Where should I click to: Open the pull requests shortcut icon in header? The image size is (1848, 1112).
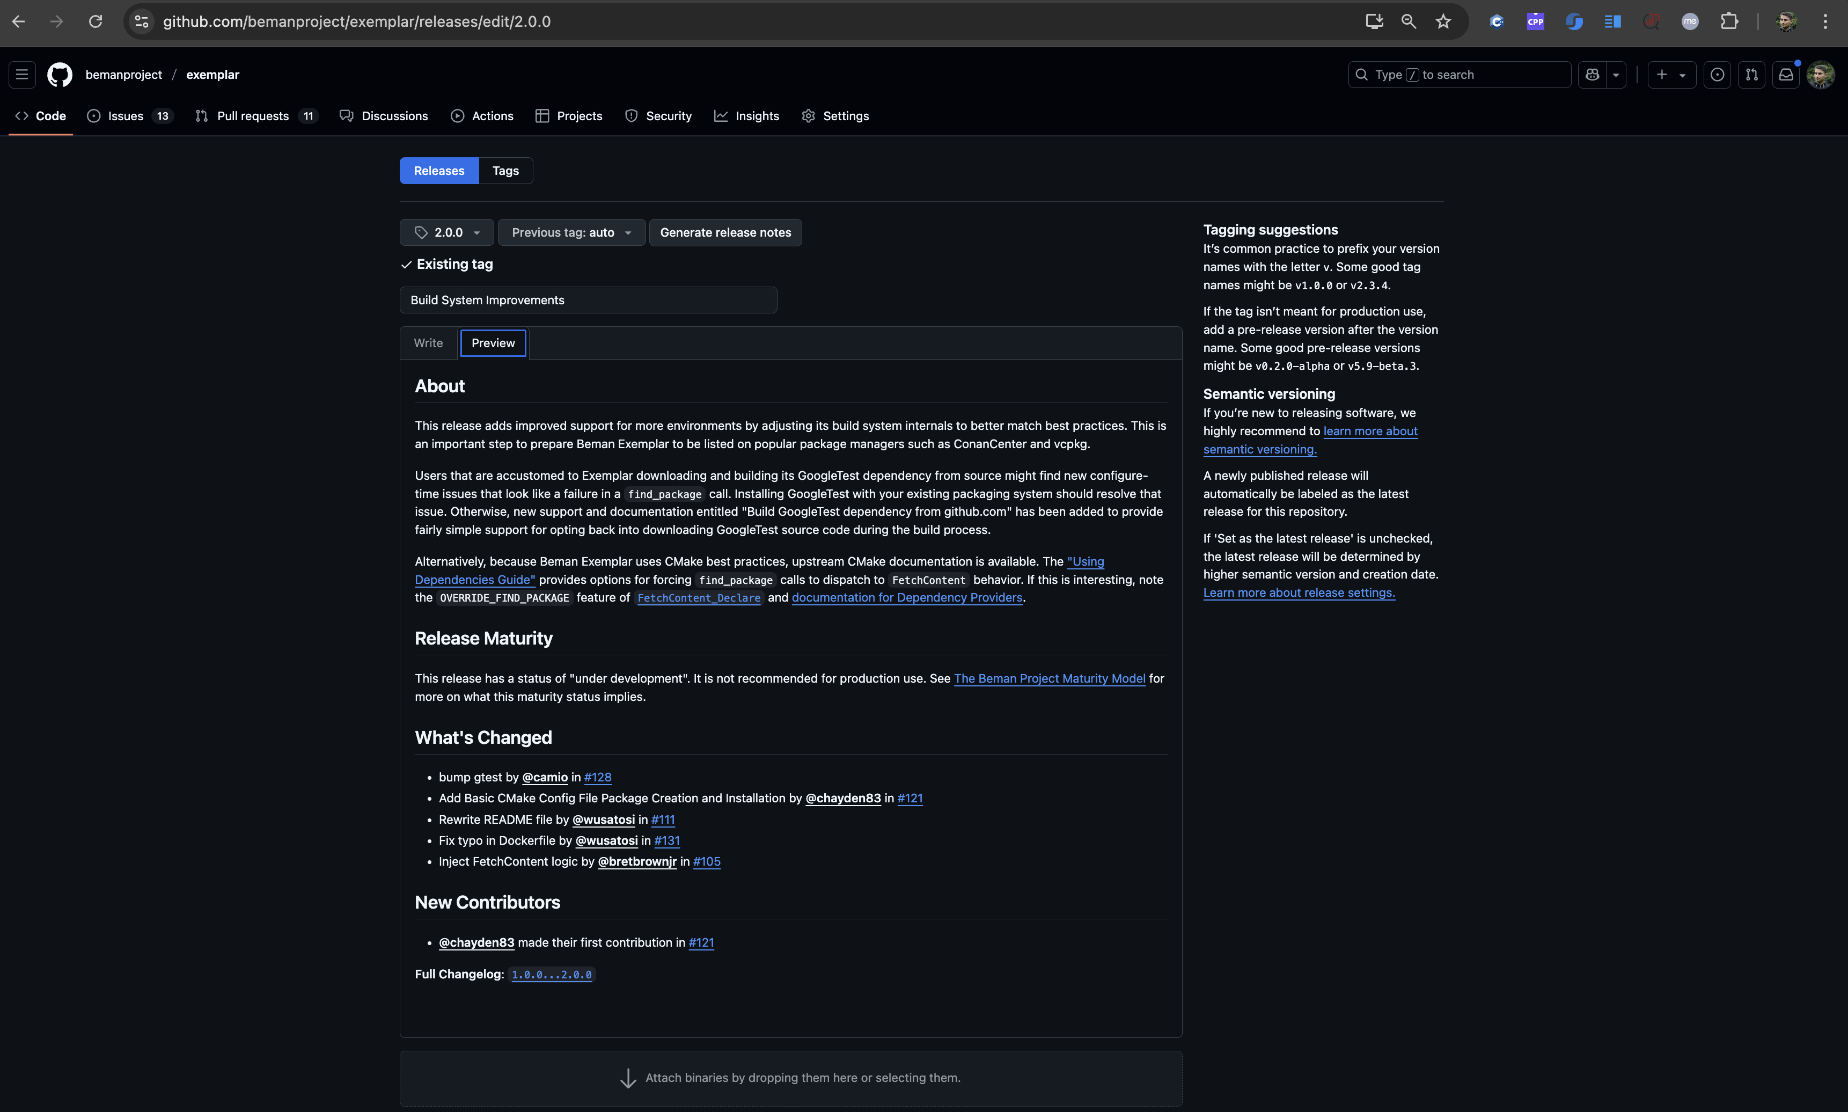[1751, 75]
